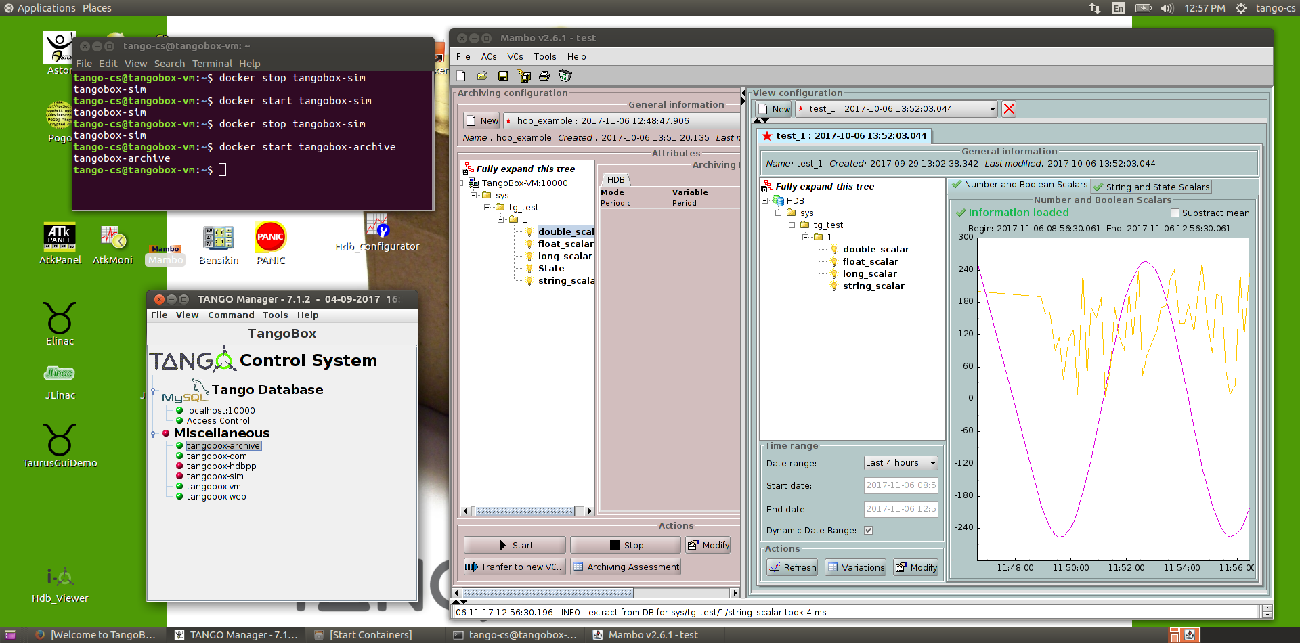Click the open folder icon in Mambo toolbar
Viewport: 1300px width, 643px height.
point(482,76)
